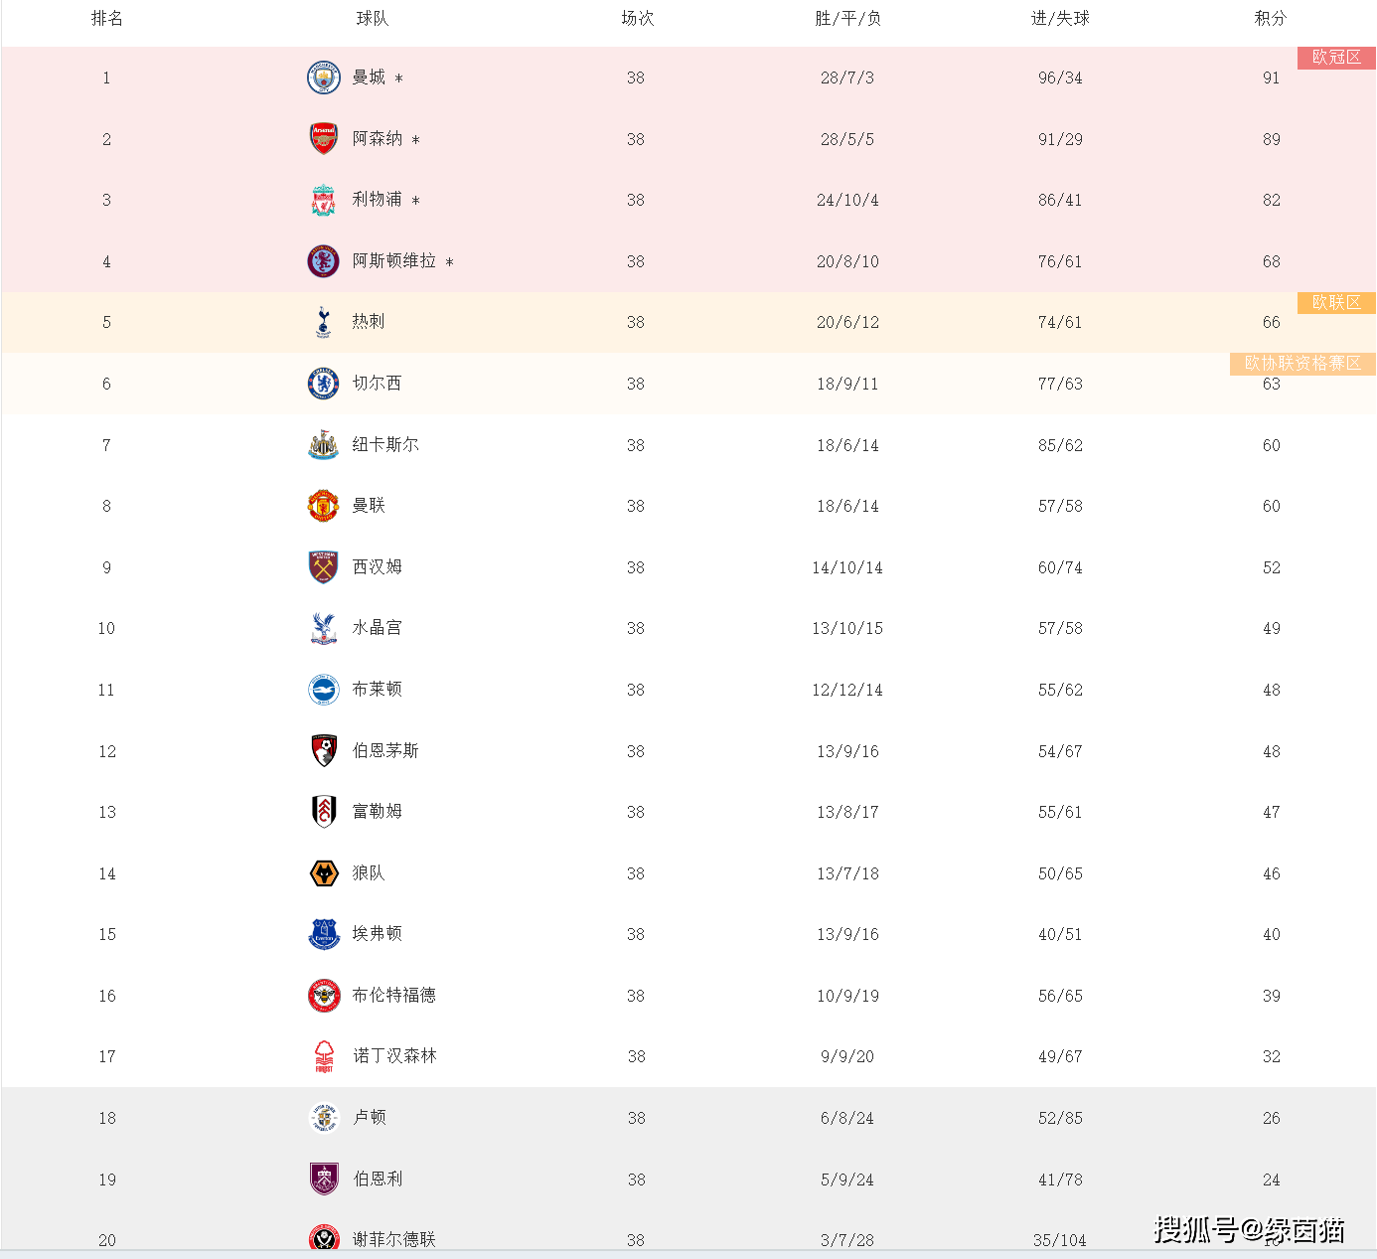Image resolution: width=1377 pixels, height=1259 pixels.
Task: Click Aston Villa's record 20/8/10
Action: pyautogui.click(x=847, y=262)
